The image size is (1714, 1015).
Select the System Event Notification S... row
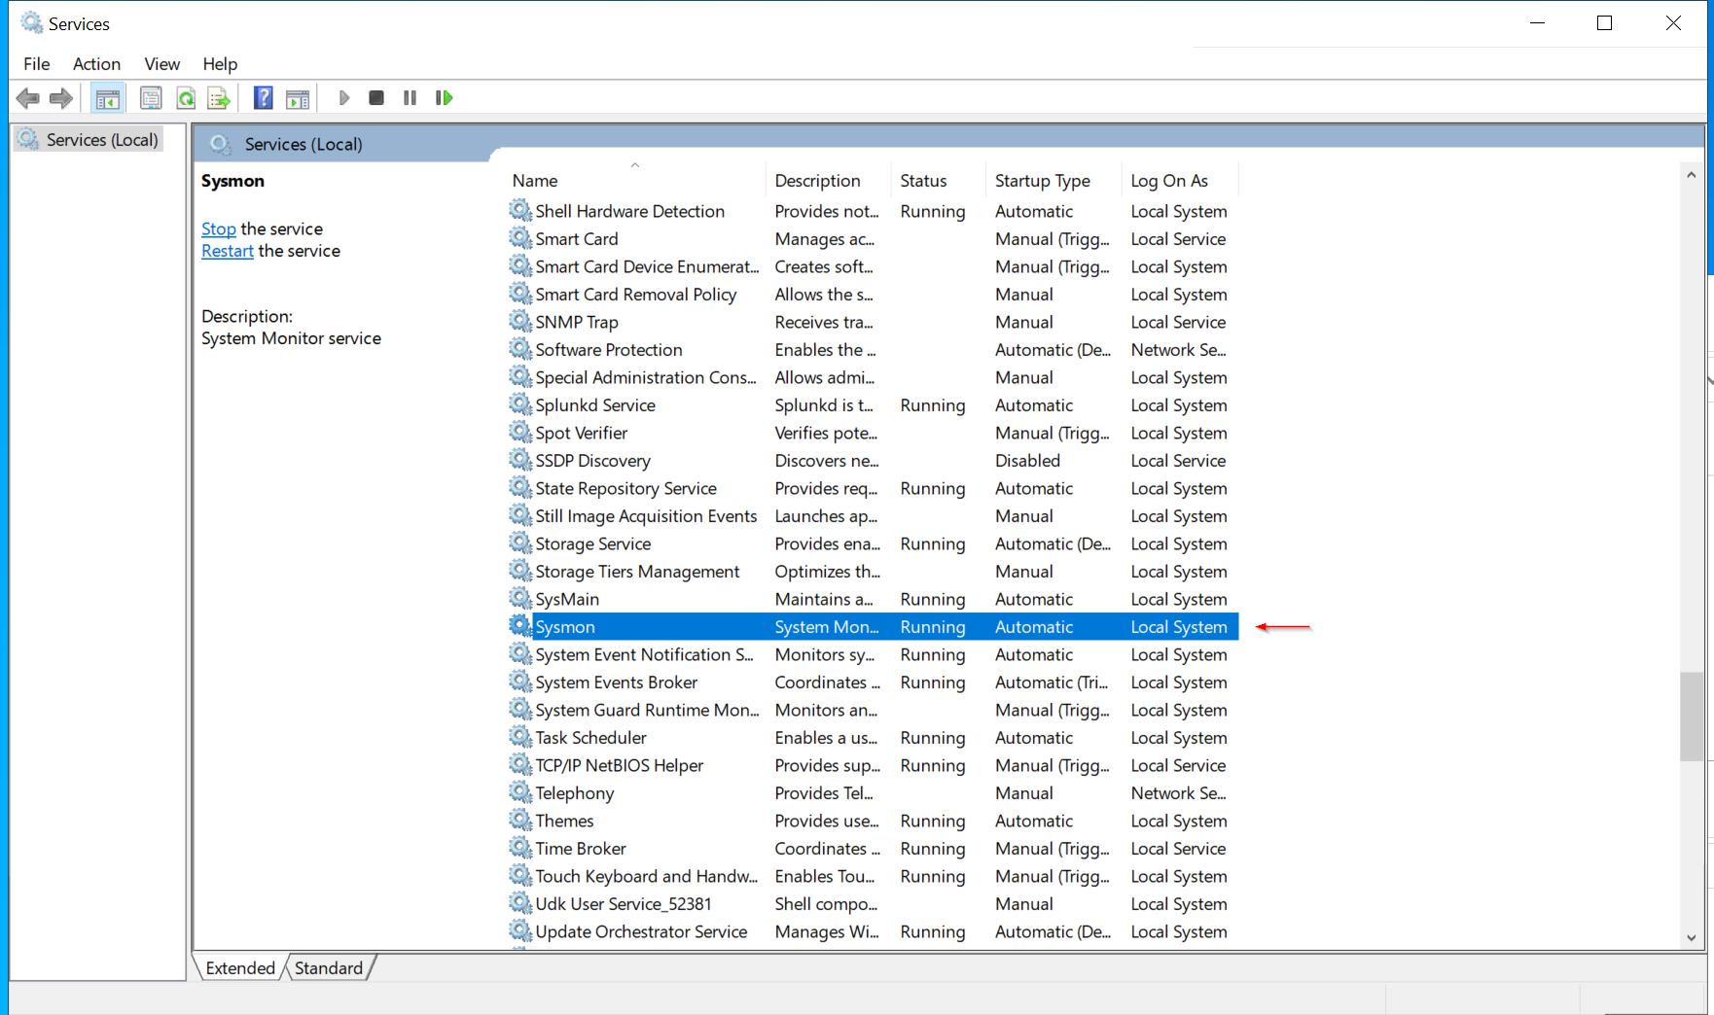point(873,654)
